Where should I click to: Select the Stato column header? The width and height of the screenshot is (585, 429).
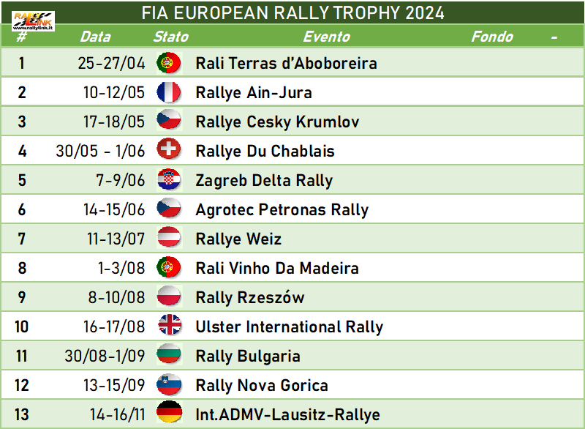point(171,37)
